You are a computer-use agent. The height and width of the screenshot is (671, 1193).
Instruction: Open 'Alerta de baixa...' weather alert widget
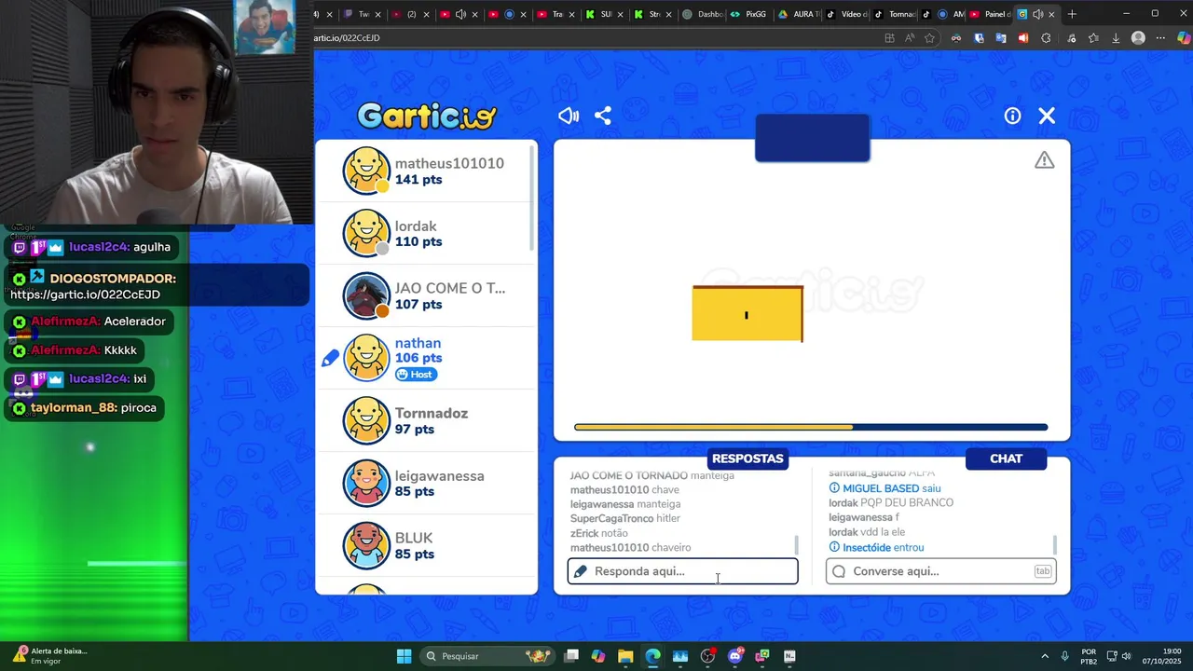tap(51, 656)
